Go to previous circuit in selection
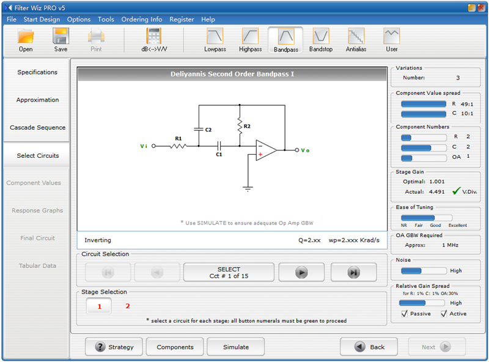 (157, 272)
